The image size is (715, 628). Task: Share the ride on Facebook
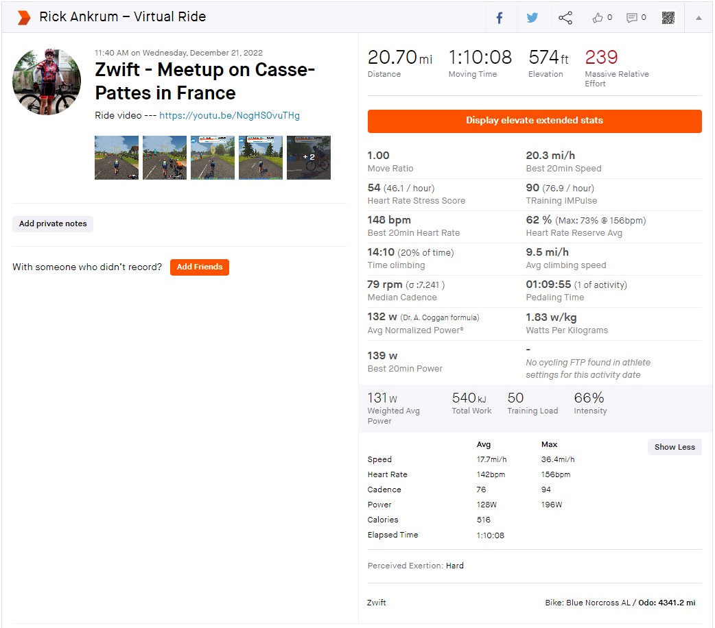500,18
